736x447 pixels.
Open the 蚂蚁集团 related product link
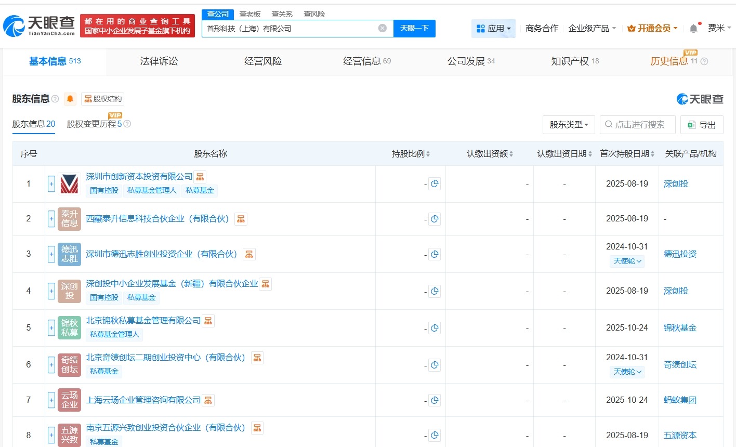[680, 400]
